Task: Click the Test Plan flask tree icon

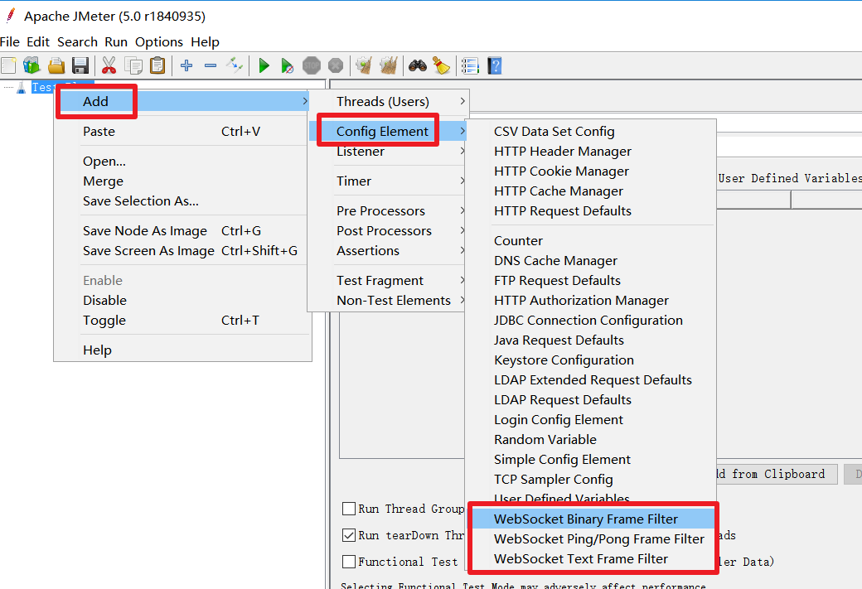Action: point(22,87)
